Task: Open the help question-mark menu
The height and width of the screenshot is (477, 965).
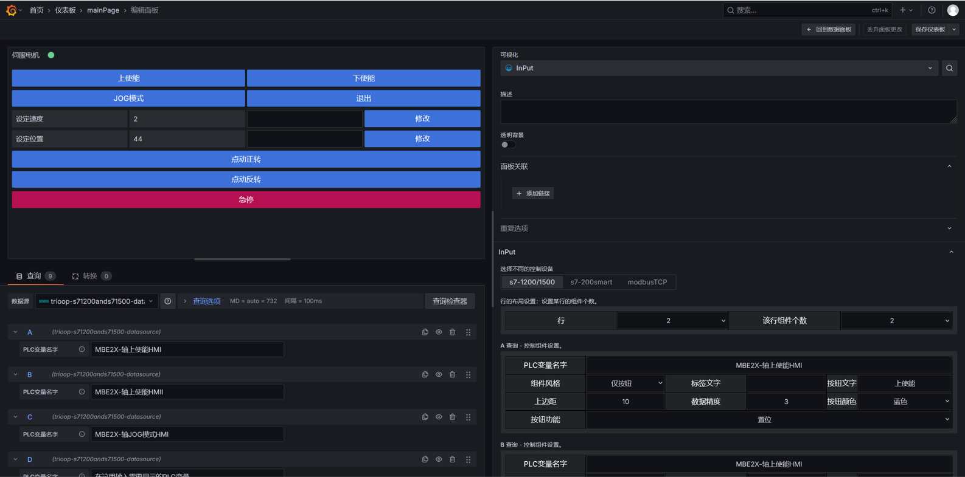Action: click(932, 10)
